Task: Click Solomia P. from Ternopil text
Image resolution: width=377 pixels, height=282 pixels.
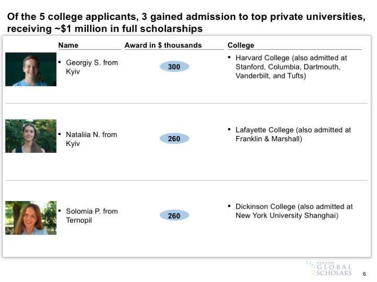Action: tap(92, 216)
